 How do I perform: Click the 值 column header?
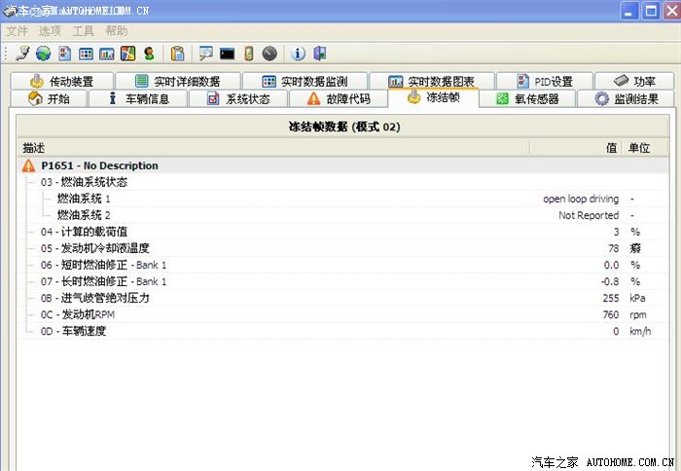611,148
